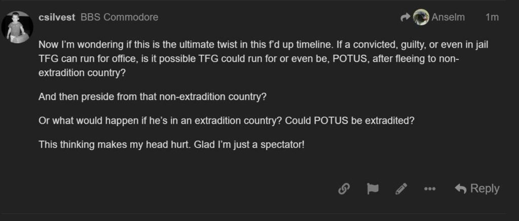This screenshot has height=221, width=519.
Task: Open the 1m post timestamp link
Action: coord(492,17)
